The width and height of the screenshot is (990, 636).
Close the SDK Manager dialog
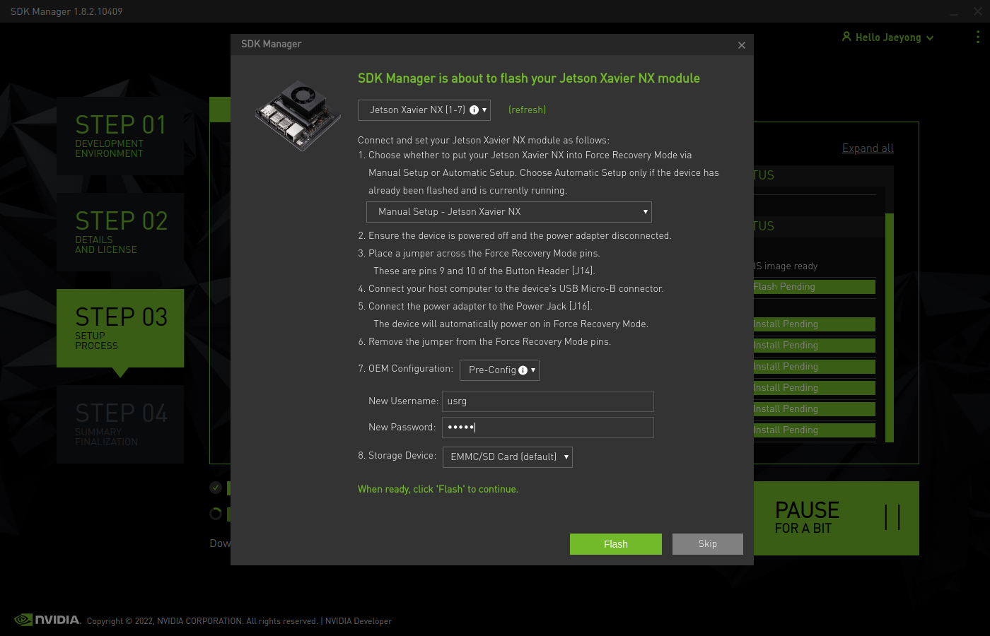[742, 45]
